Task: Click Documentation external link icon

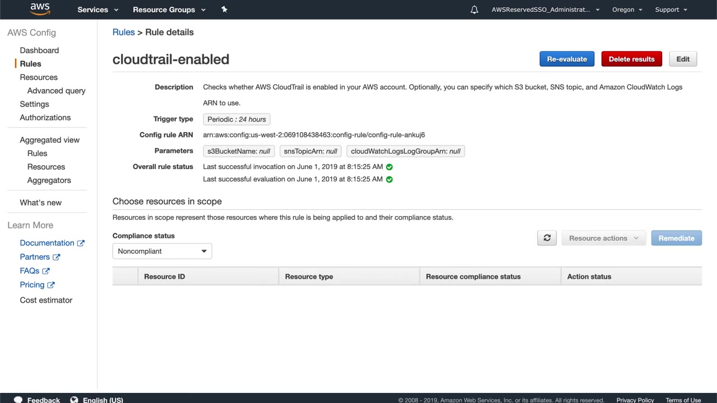Action: (x=81, y=243)
